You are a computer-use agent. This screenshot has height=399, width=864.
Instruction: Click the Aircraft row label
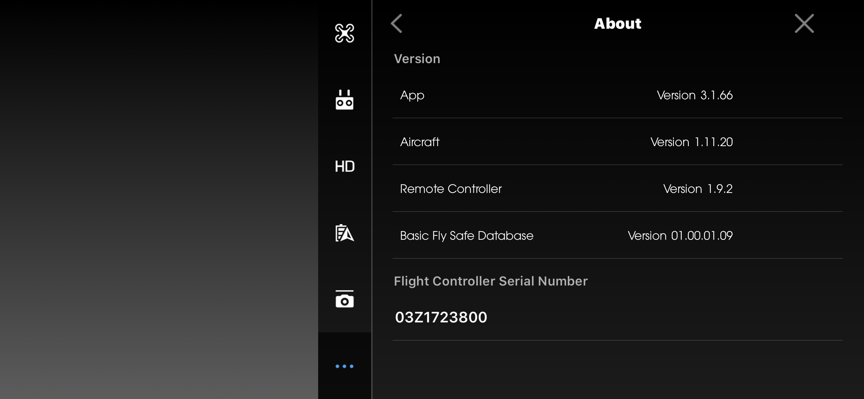[x=420, y=142]
